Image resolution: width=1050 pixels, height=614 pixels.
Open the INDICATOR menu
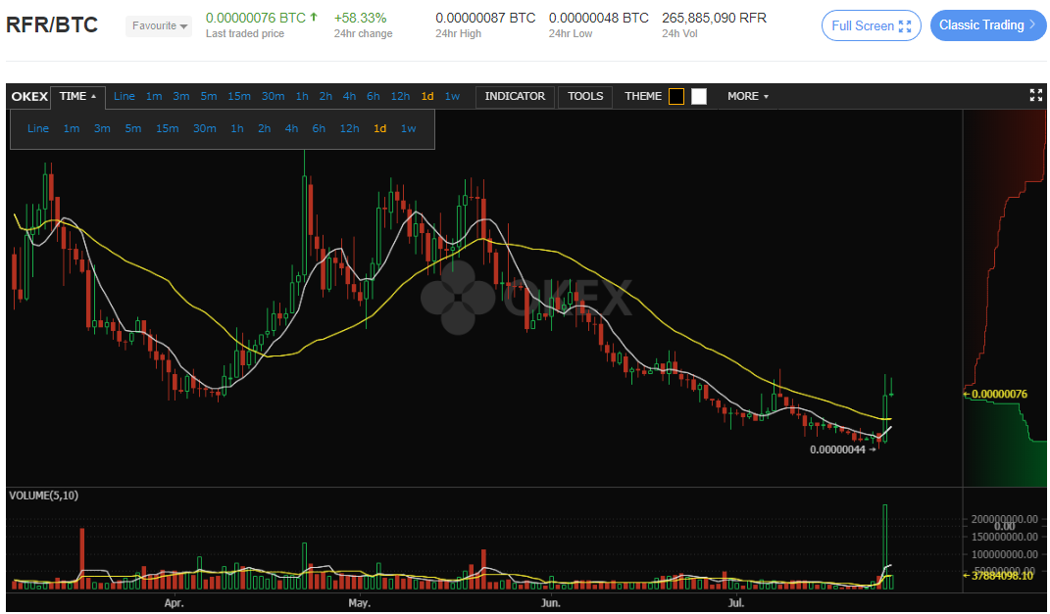tap(515, 96)
